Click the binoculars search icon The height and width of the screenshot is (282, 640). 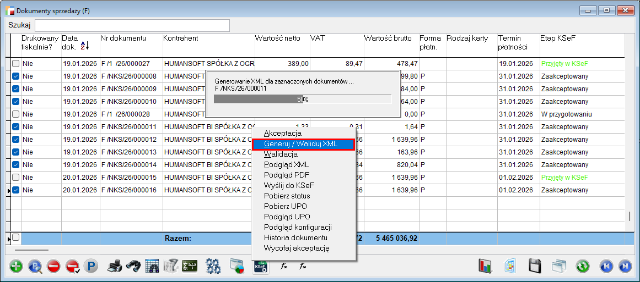pyautogui.click(x=132, y=267)
